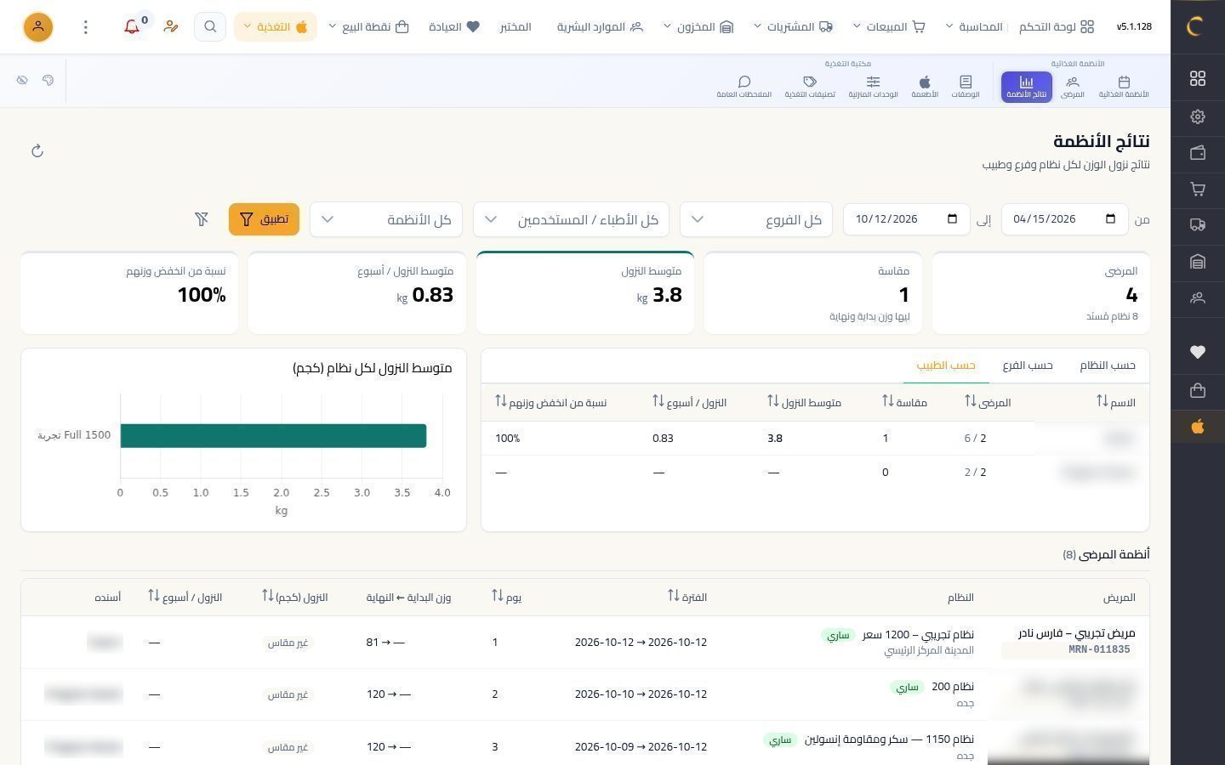Image resolution: width=1225 pixels, height=765 pixels.
Task: Refresh the نتائج الأنظمة results page
Action: (x=37, y=151)
